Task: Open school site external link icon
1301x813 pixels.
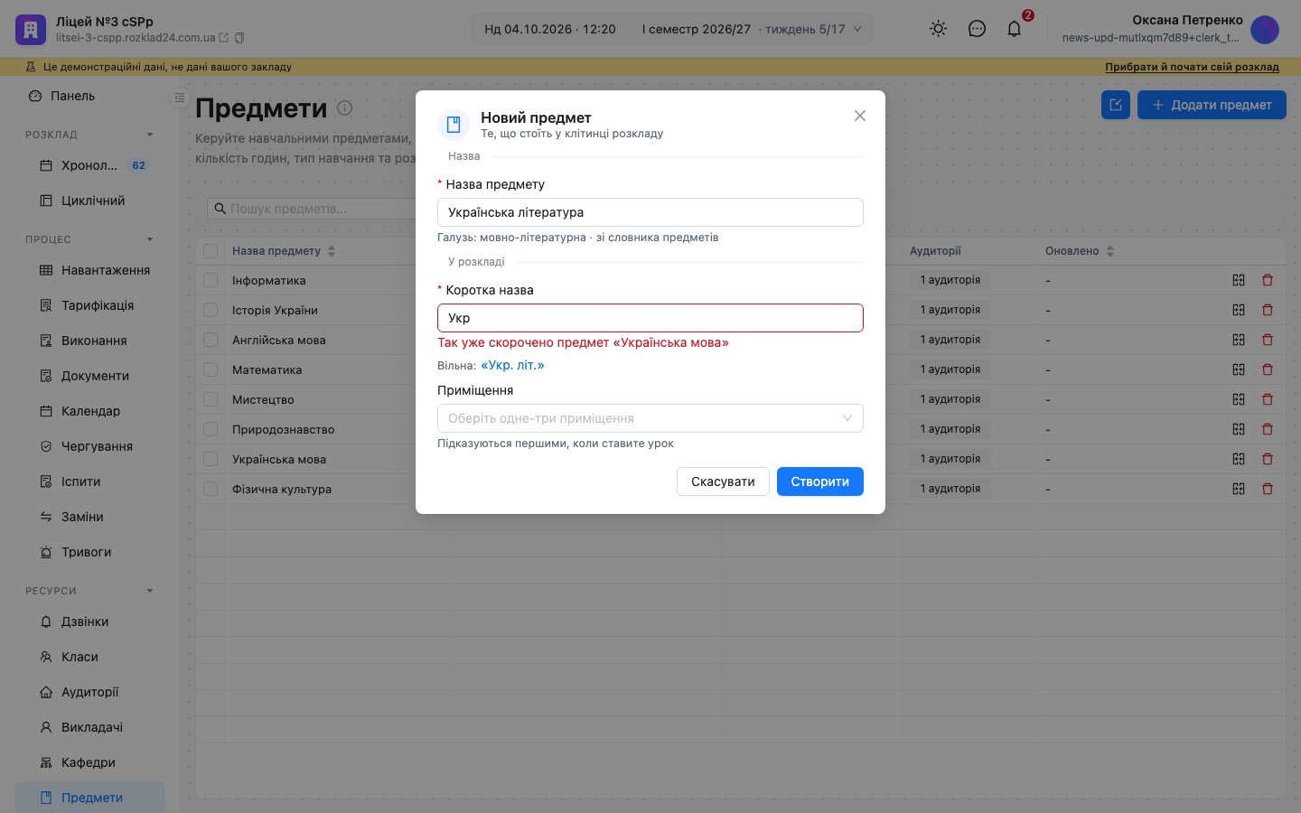Action: 224,38
